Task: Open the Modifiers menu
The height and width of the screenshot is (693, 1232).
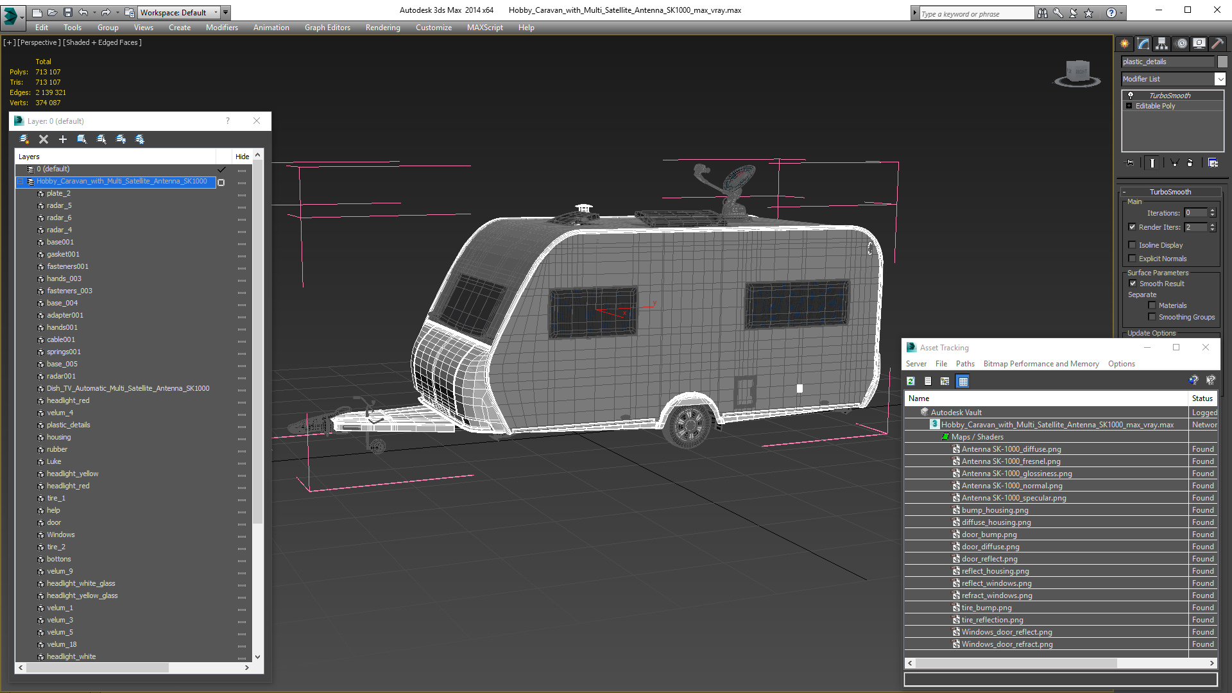Action: pos(222,28)
